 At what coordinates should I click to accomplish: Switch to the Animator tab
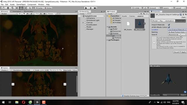28,11
